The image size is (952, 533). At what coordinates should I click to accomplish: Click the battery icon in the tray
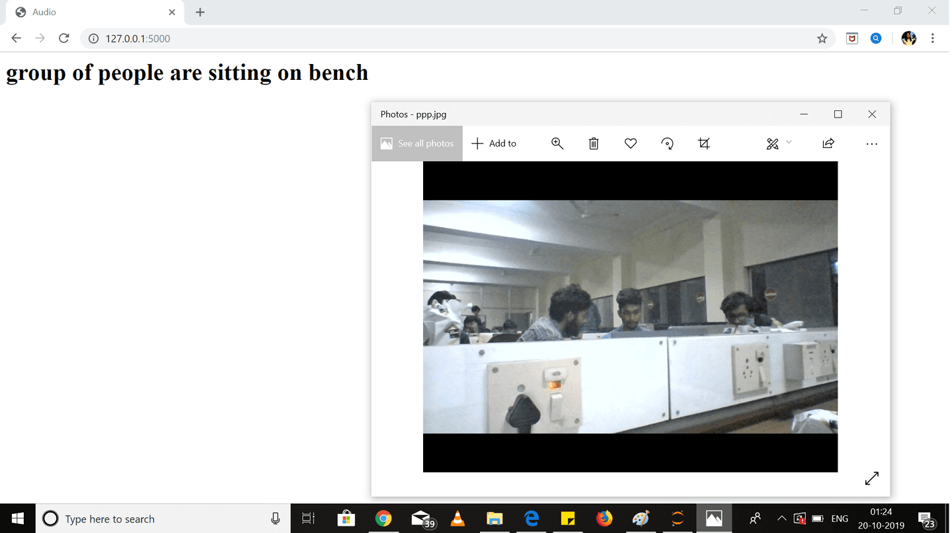817,518
